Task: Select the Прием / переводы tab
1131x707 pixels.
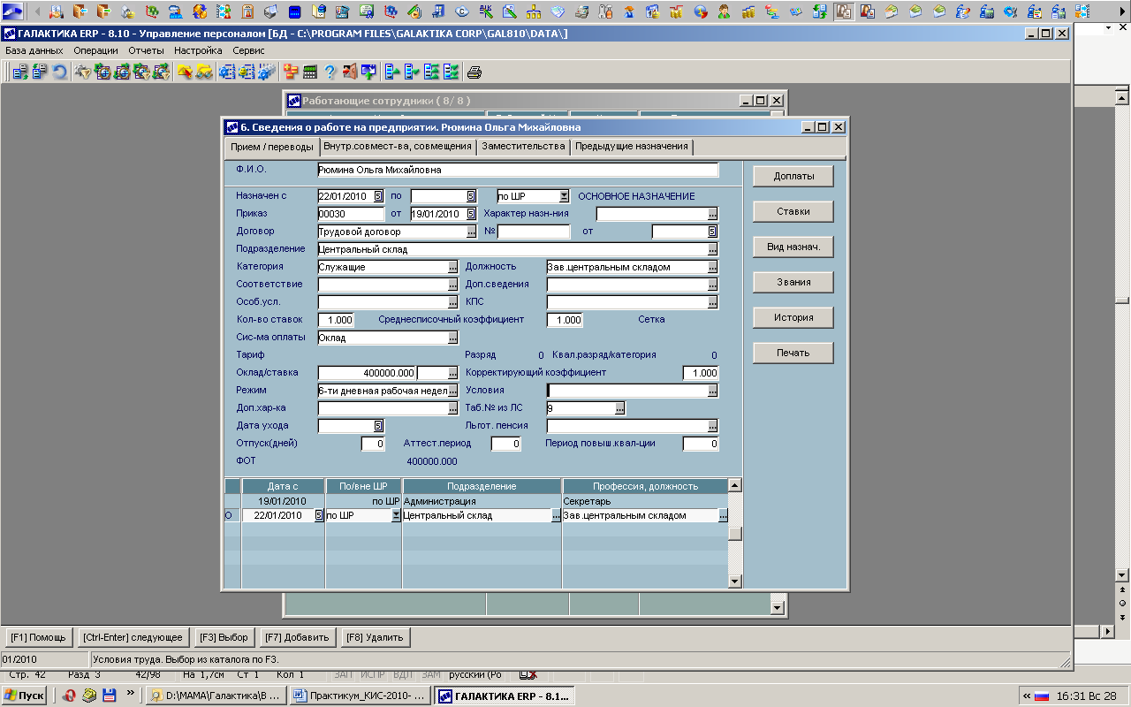Action: [x=271, y=147]
